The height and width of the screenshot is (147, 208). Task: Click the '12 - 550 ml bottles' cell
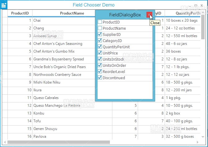(183, 36)
